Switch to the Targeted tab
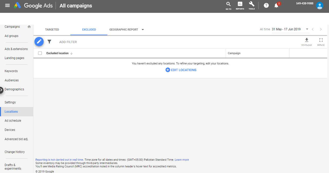The width and height of the screenshot is (329, 173). [52, 30]
